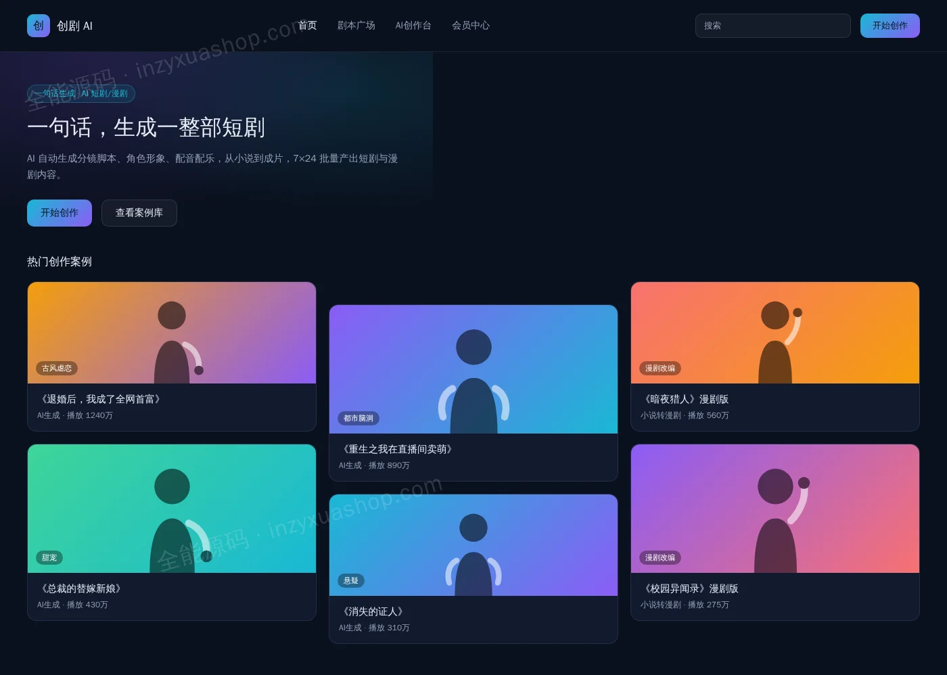The width and height of the screenshot is (947, 675).
Task: Open the 《校园异闻录》漫剧版 cover image
Action: [x=775, y=509]
